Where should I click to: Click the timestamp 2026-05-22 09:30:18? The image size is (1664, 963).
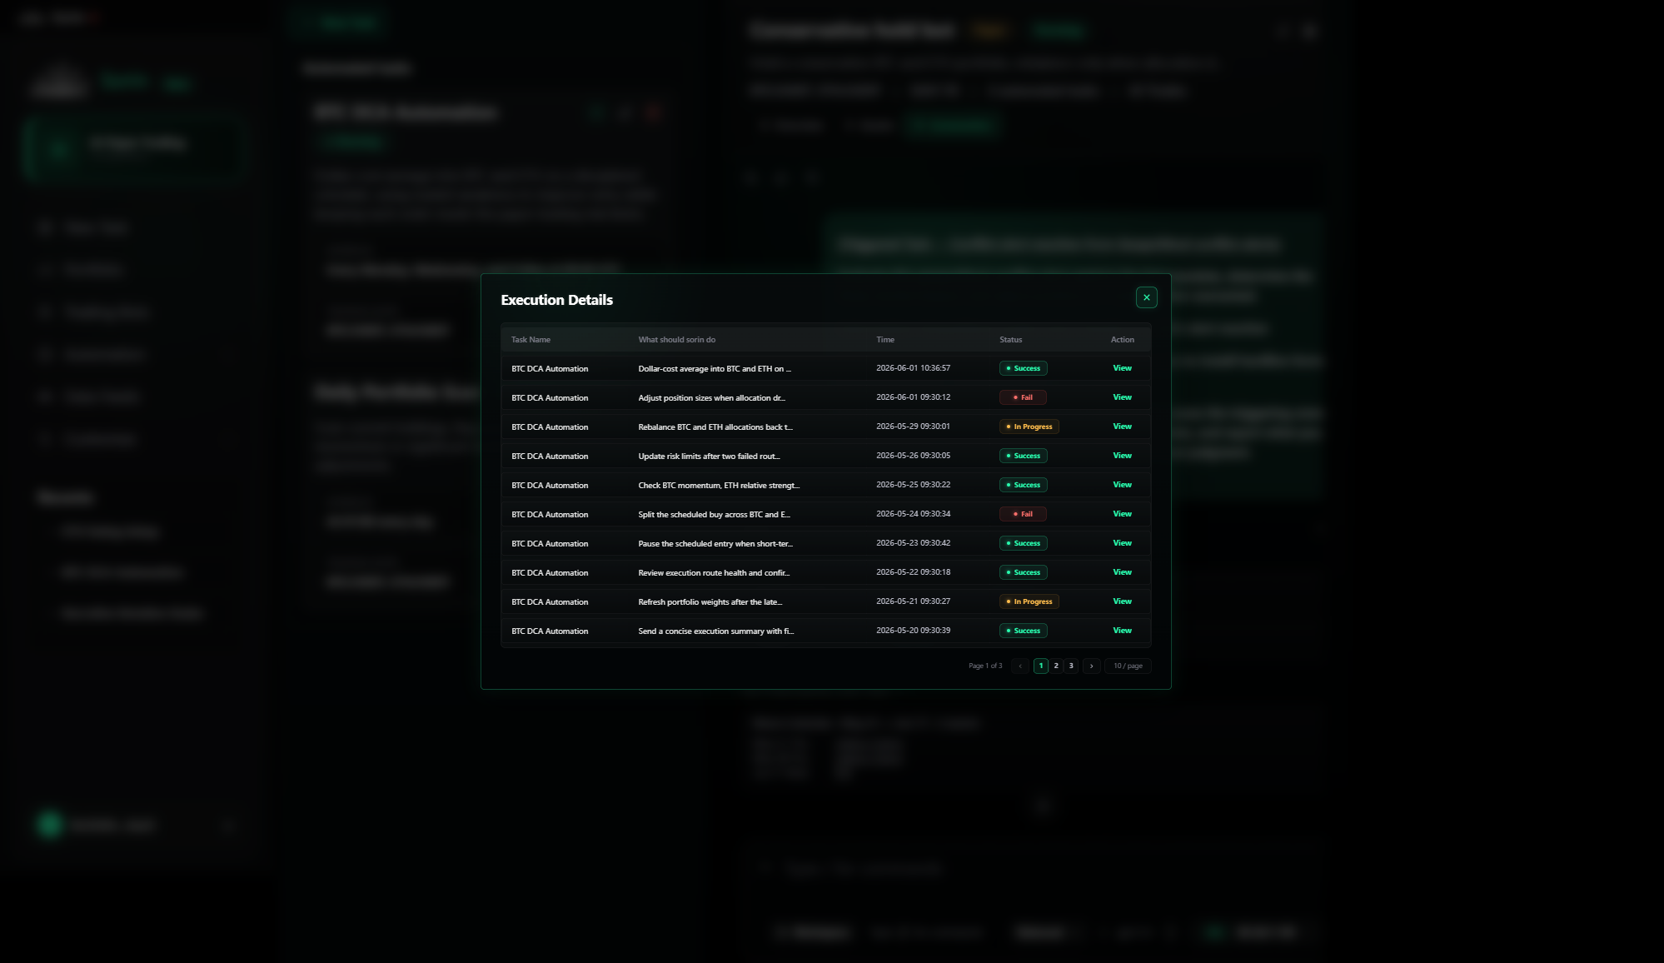(913, 572)
